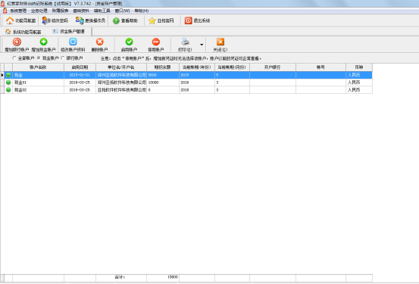Open the 系统管理 menu

pyautogui.click(x=18, y=11)
